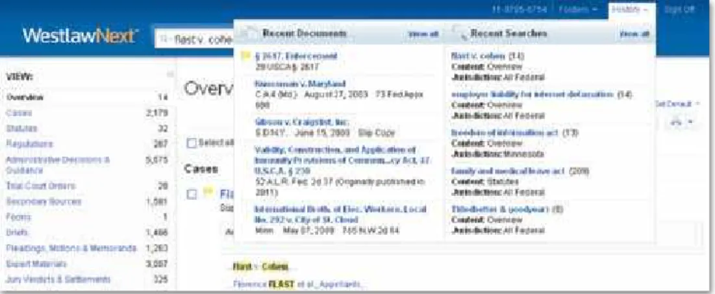
Task: Open the Set Default dropdown
Action: (x=677, y=104)
